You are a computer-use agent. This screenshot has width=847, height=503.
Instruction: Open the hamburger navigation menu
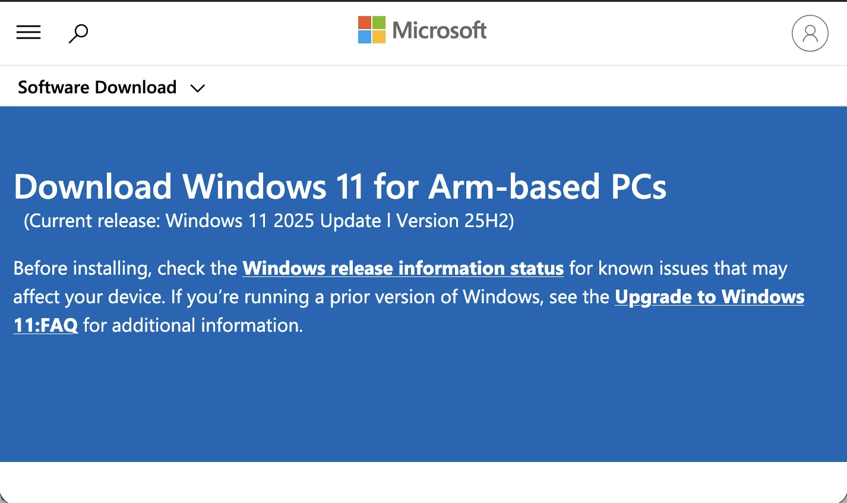[28, 32]
